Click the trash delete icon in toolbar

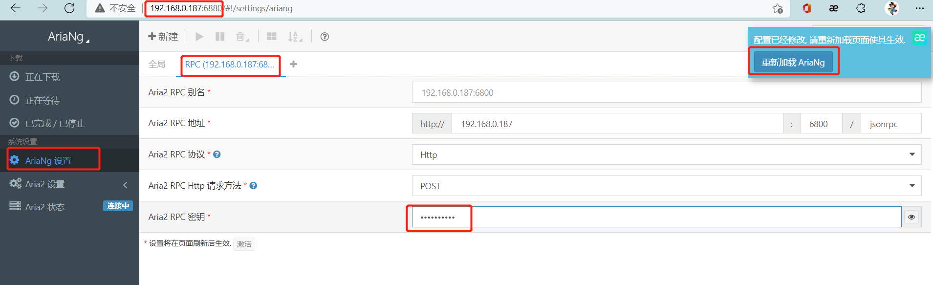241,37
